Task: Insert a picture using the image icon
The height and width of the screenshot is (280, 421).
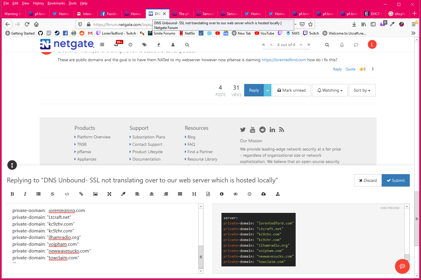Action: [x=95, y=194]
